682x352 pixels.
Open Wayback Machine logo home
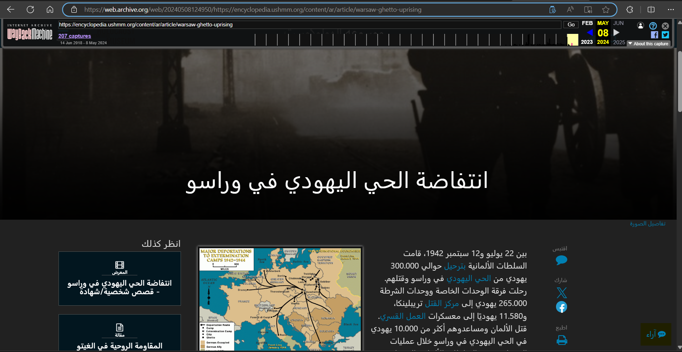point(30,32)
